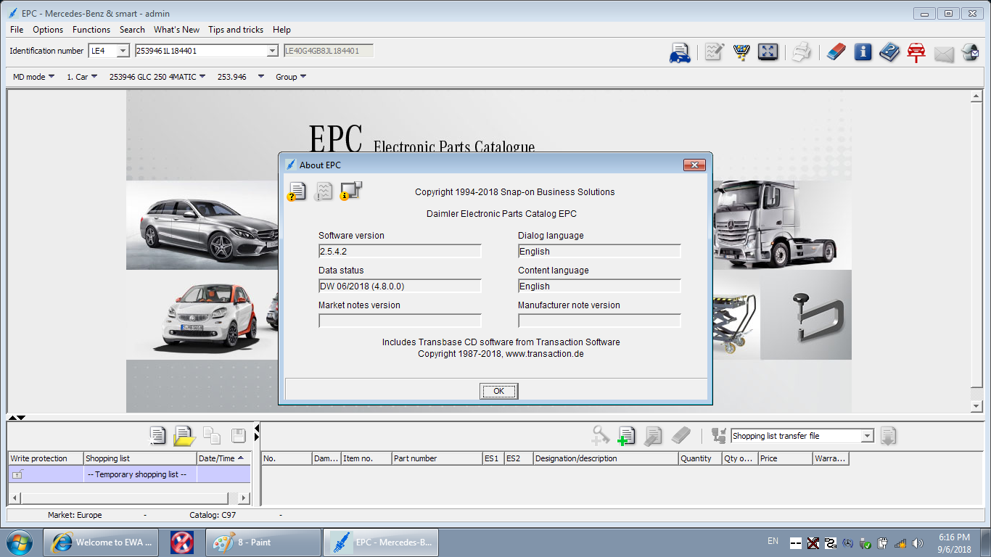Click the right arrow of the shopping list horizontal scrollbar
Viewport: 991px width, 557px height.
[244, 498]
